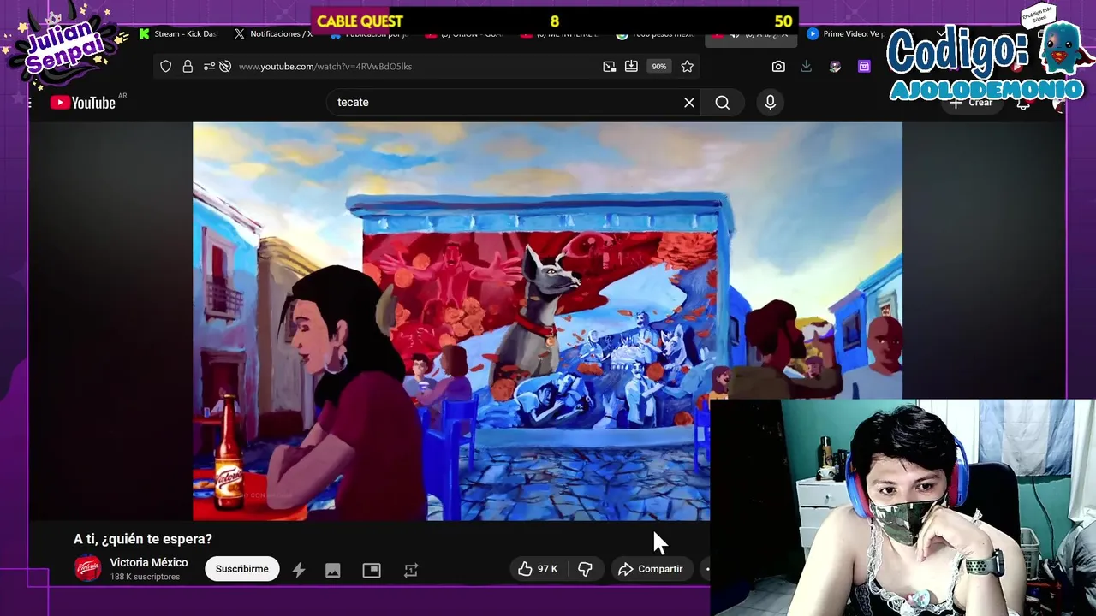Screen dimensions: 1096x616
Task: Dislike the video with thumbs-down
Action: (585, 569)
